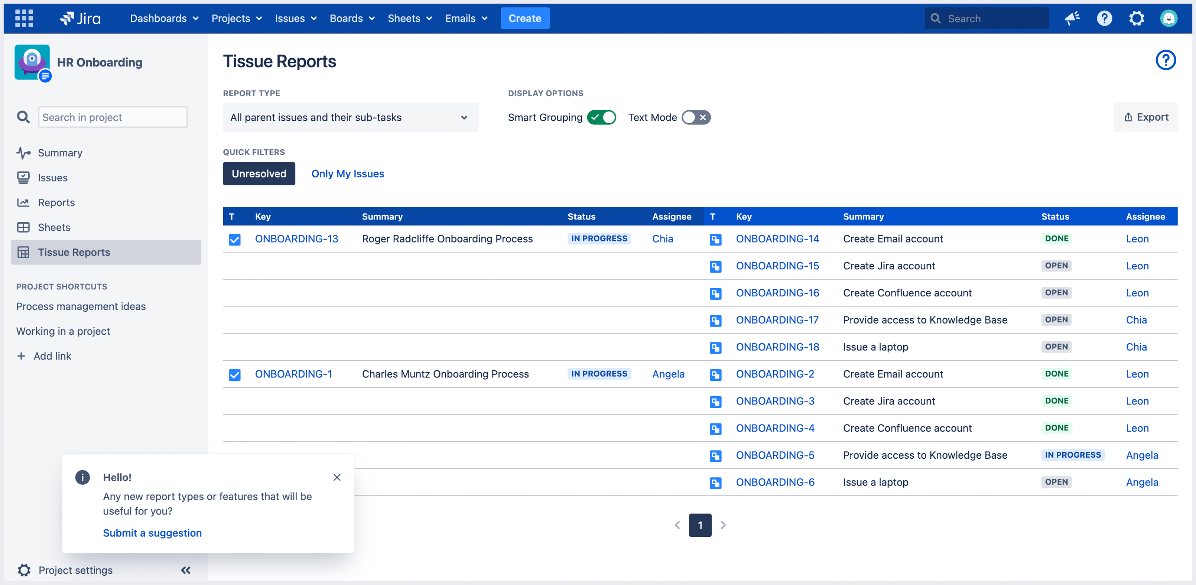1196x585 pixels.
Task: Select the Sheets sidebar item
Action: (x=54, y=227)
